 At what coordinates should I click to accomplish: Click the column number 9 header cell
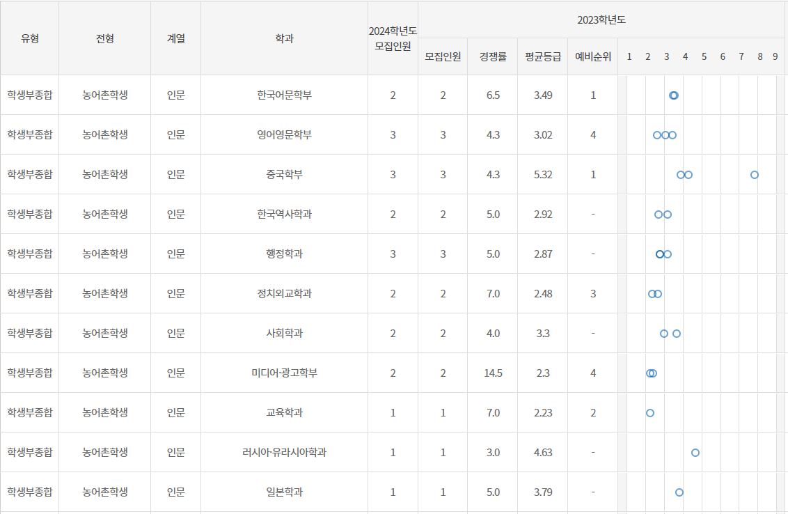coord(775,56)
